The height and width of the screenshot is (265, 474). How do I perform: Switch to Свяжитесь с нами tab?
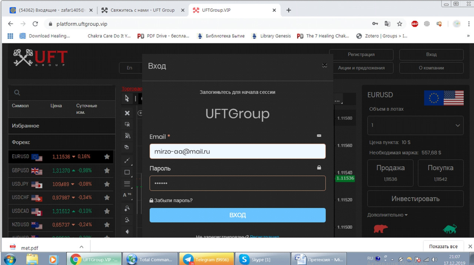[143, 10]
